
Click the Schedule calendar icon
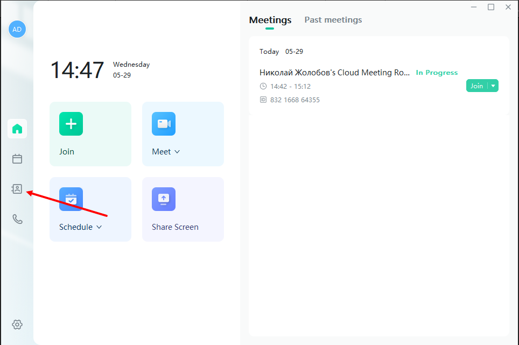point(71,199)
